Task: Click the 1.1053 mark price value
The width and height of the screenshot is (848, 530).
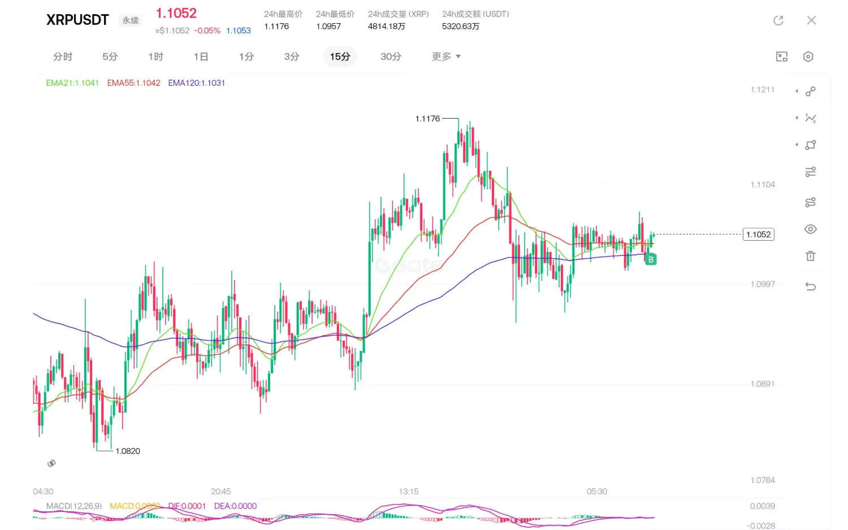Action: click(239, 31)
